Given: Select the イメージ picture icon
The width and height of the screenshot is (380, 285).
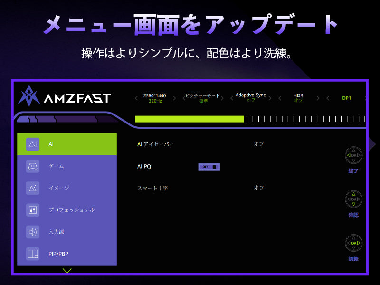Looking at the screenshot, I should tap(33, 188).
